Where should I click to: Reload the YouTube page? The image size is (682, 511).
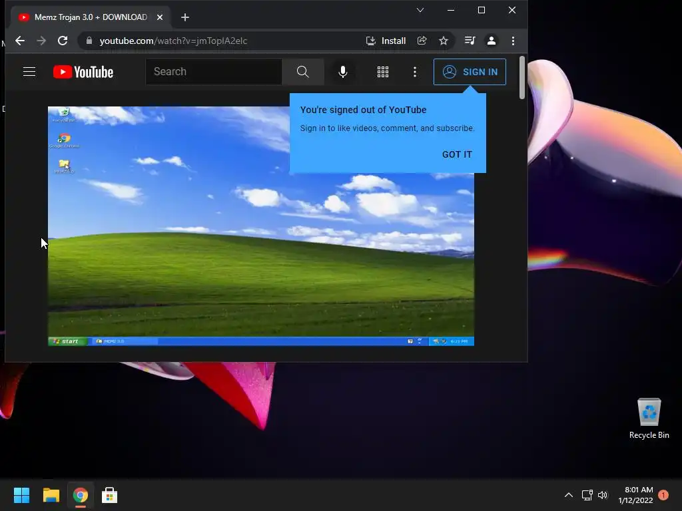click(63, 41)
